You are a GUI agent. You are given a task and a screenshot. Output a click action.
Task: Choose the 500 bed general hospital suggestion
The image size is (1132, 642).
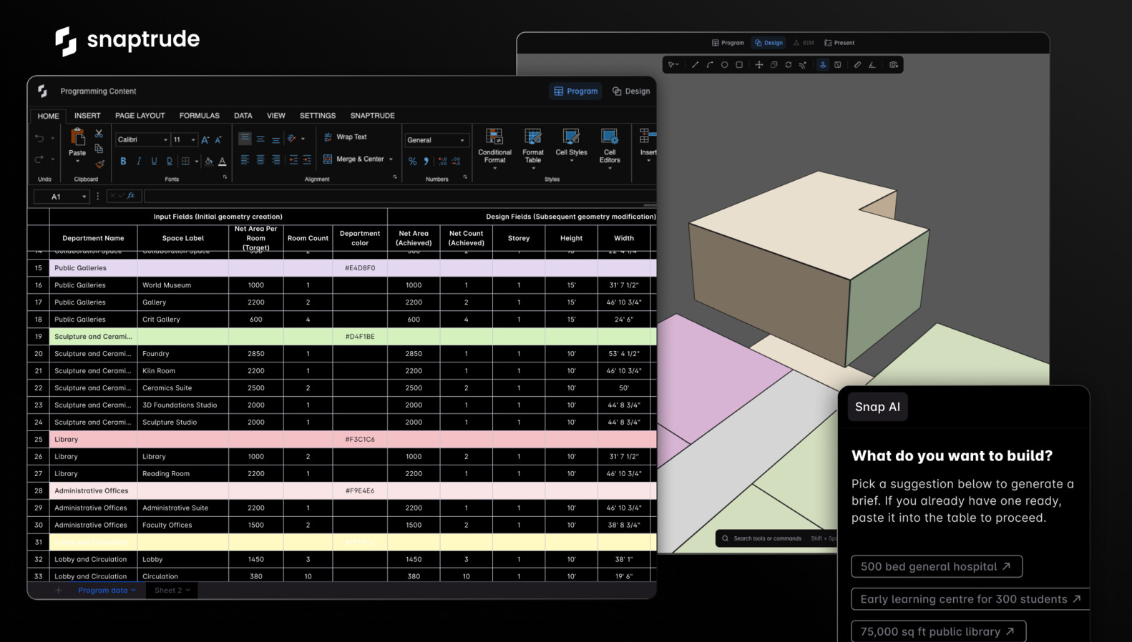click(937, 566)
